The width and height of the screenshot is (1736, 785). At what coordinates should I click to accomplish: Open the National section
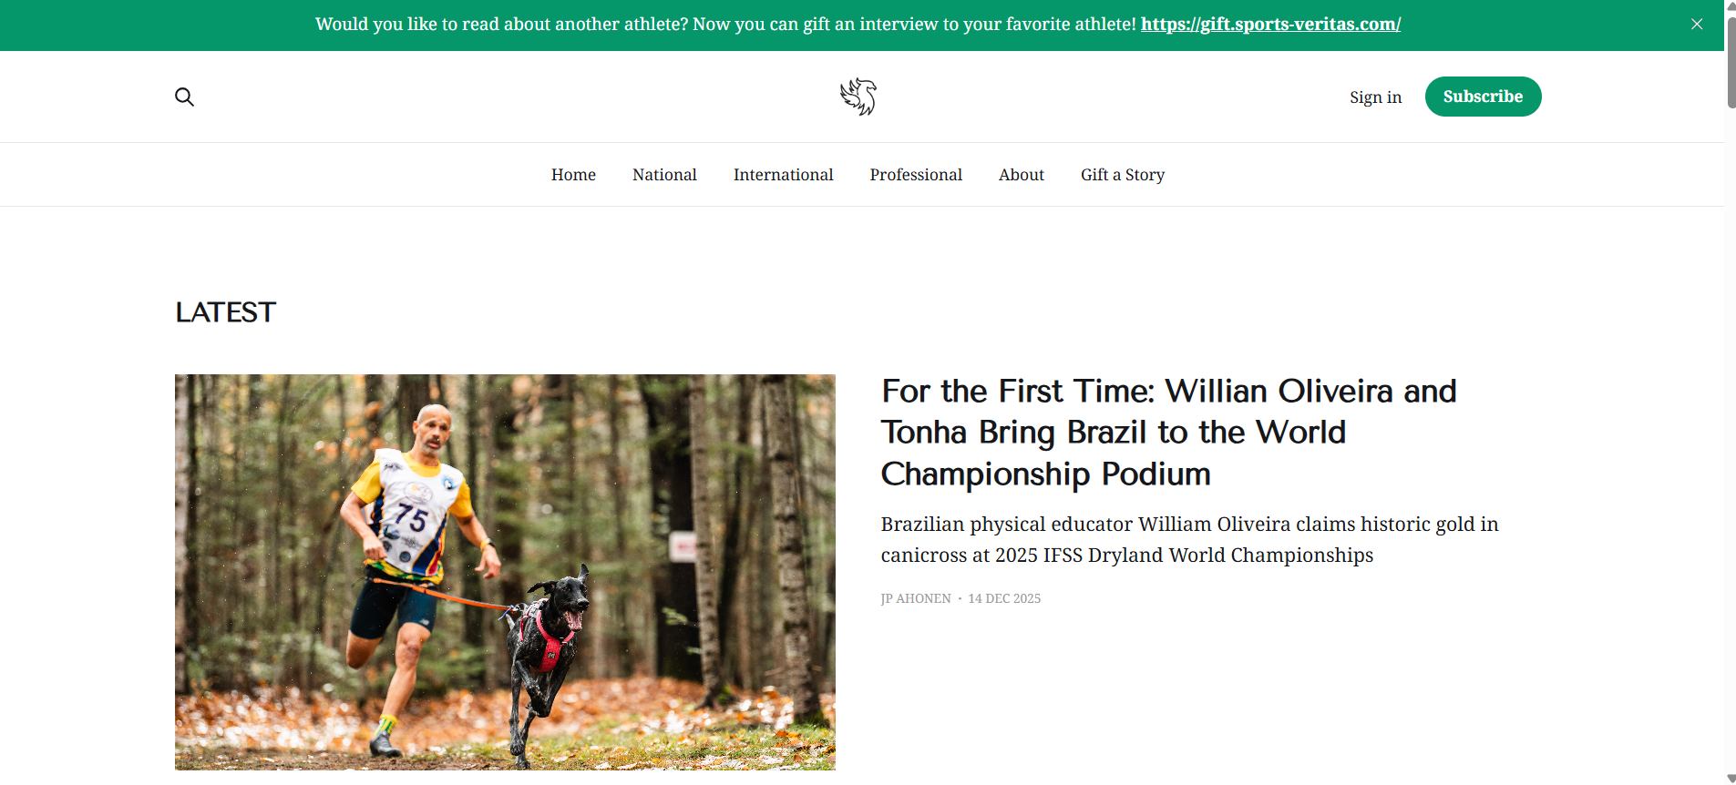pyautogui.click(x=664, y=175)
